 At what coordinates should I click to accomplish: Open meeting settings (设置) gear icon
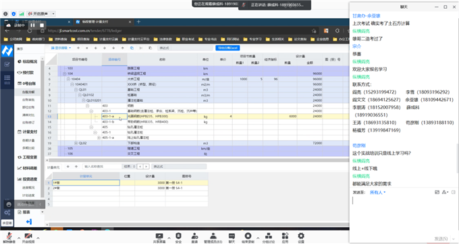click(301, 237)
